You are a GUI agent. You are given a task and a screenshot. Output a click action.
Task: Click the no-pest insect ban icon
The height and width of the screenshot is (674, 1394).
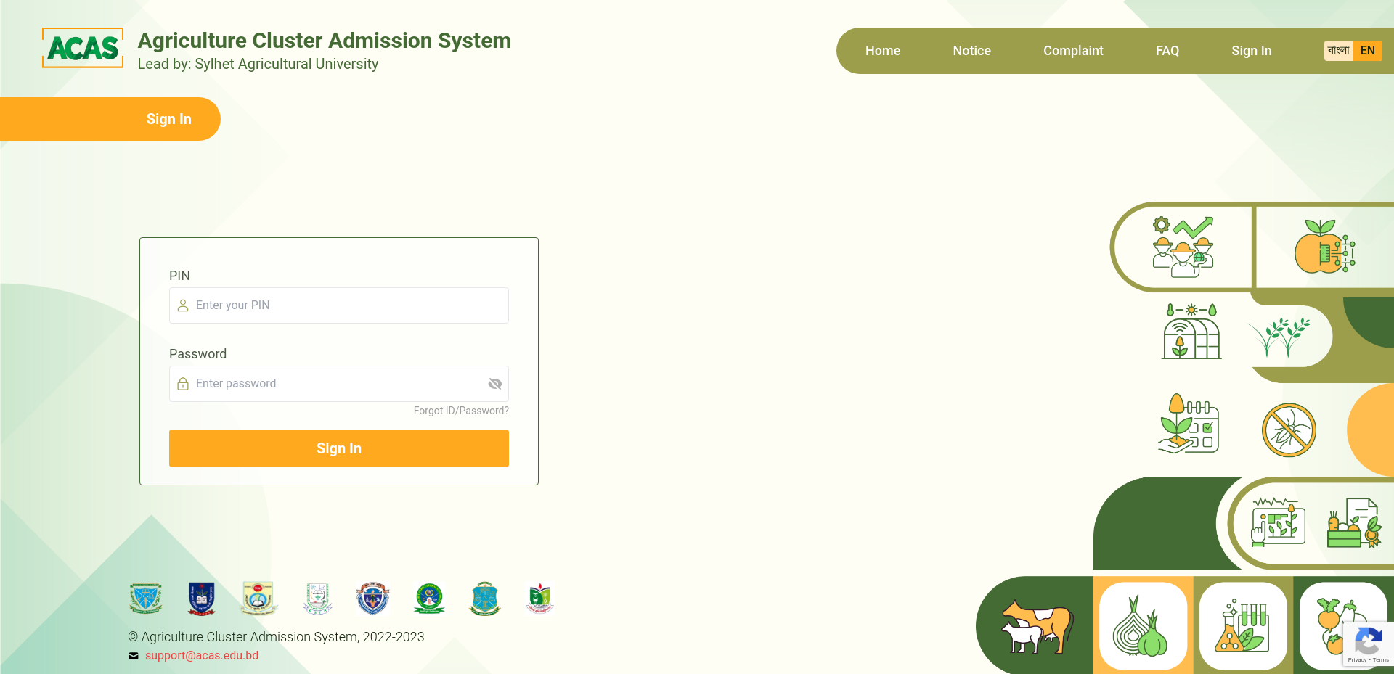(x=1289, y=430)
